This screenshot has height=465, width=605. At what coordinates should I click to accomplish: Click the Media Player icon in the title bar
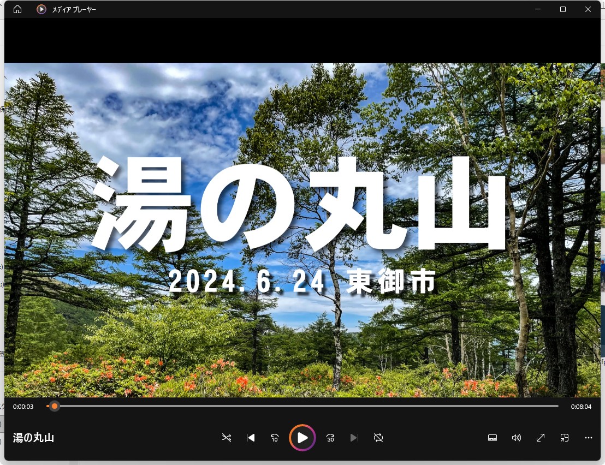(x=41, y=9)
